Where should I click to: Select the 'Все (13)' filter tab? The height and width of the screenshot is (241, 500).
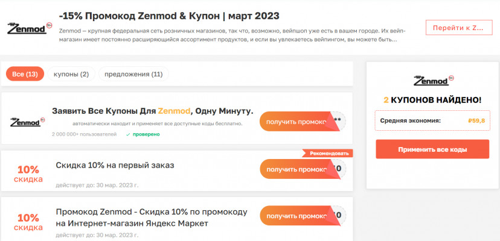[x=25, y=74]
